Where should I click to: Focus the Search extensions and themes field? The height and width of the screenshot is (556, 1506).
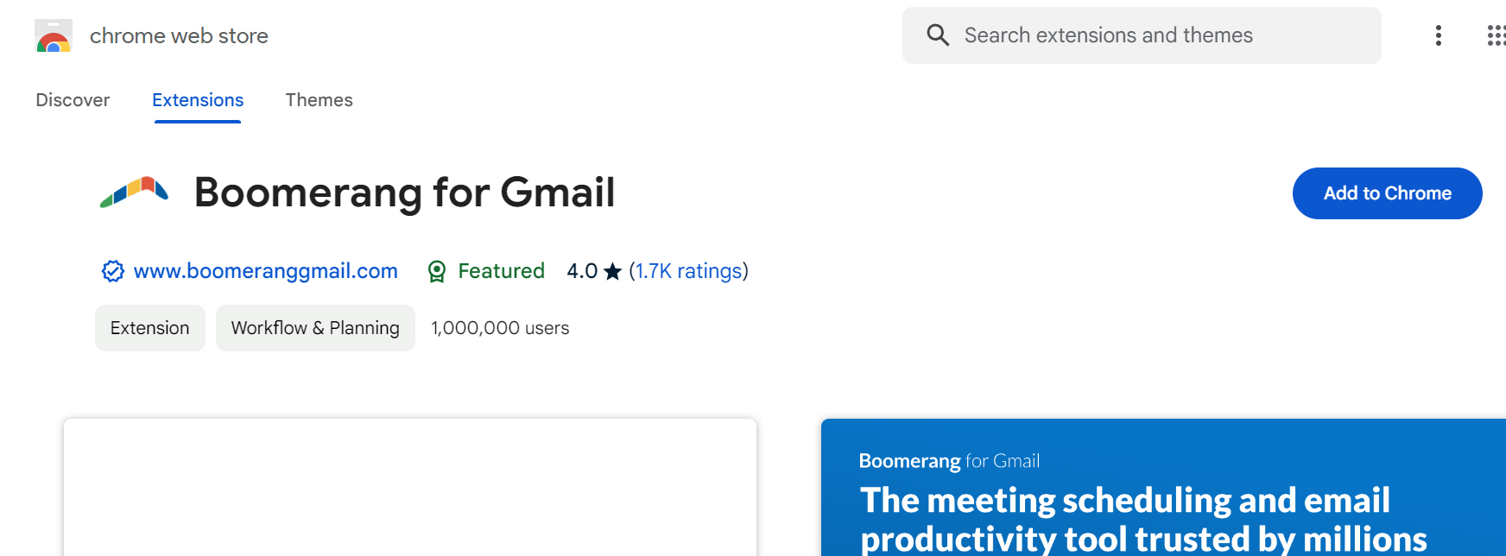point(1141,35)
